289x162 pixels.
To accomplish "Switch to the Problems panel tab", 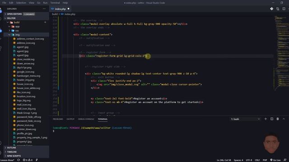I will click(x=58, y=119).
